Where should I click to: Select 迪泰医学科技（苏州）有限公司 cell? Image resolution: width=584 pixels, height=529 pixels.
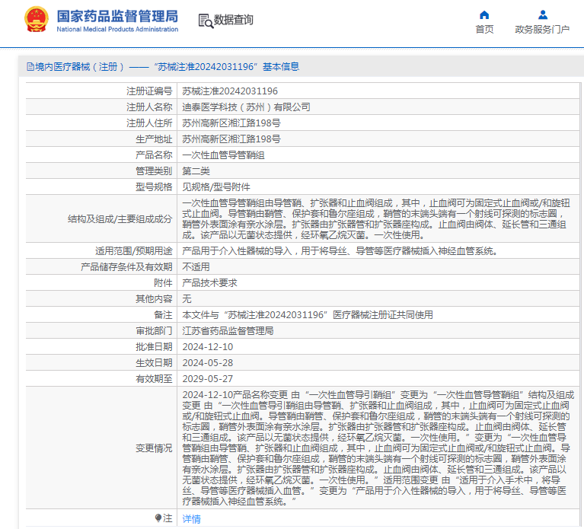pyautogui.click(x=246, y=107)
